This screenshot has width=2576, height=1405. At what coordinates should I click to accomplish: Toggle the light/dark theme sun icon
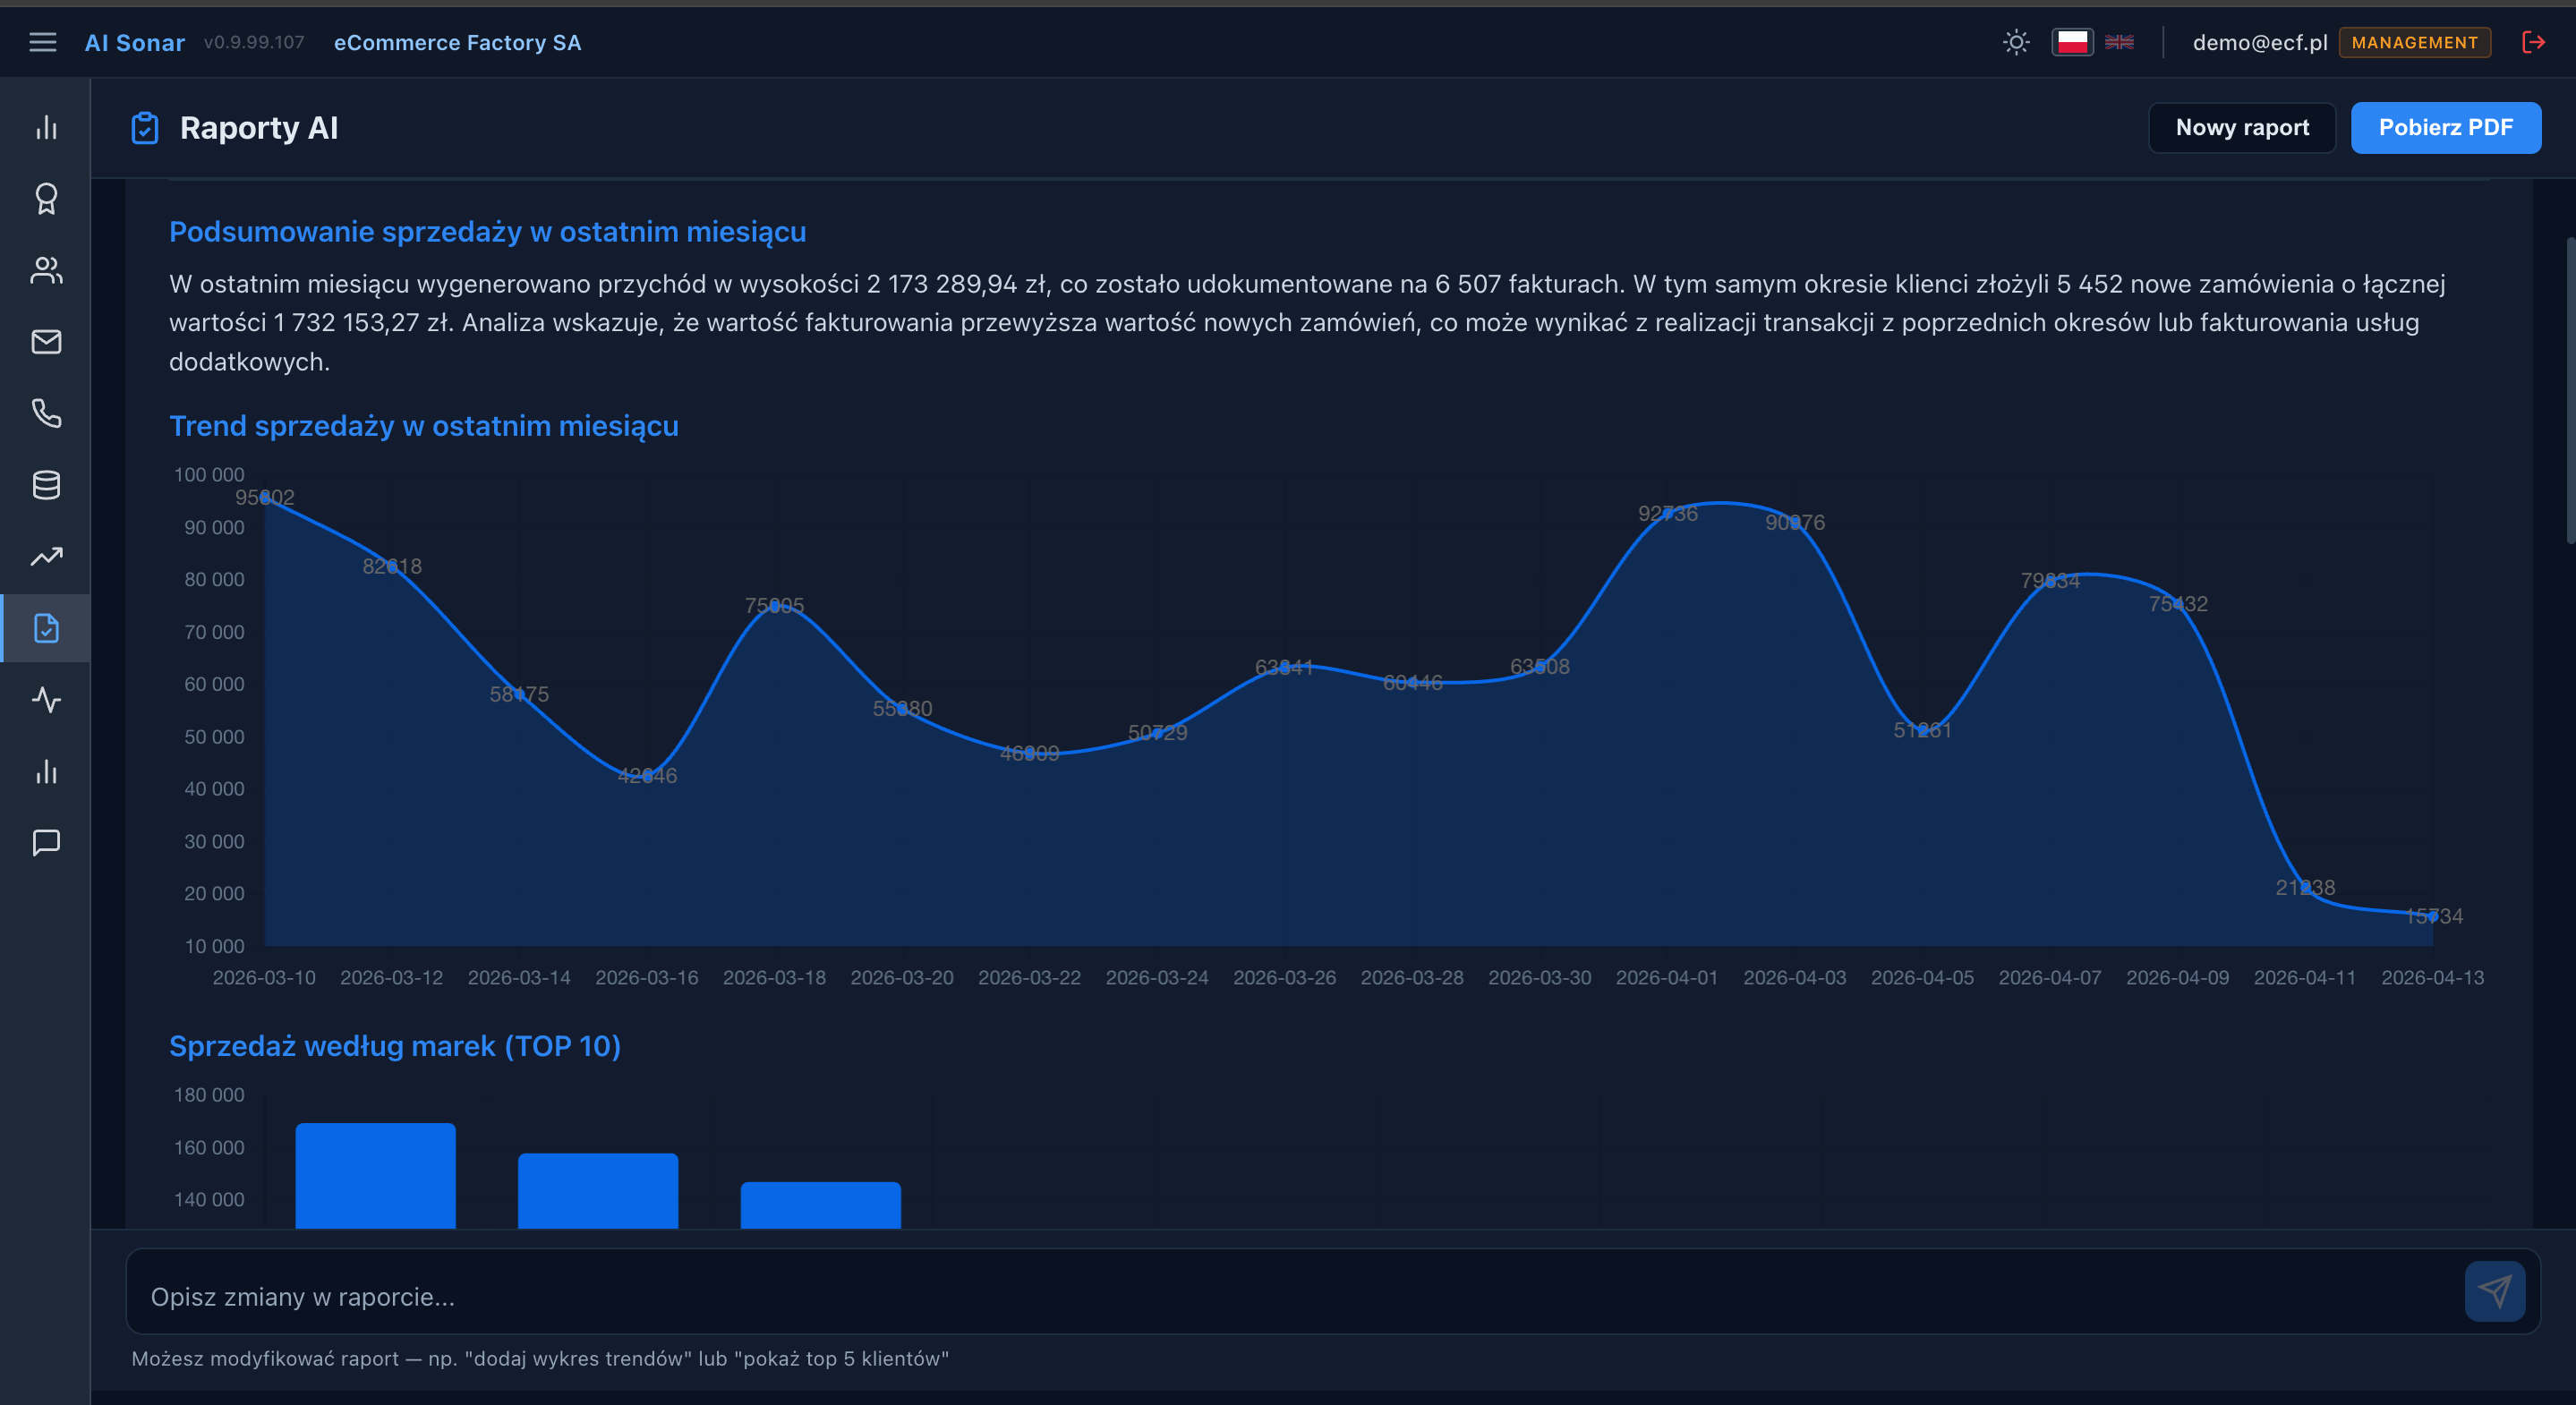(x=2016, y=42)
